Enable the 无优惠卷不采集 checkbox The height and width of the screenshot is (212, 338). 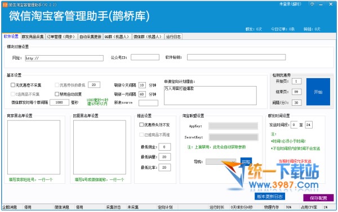coord(13,85)
